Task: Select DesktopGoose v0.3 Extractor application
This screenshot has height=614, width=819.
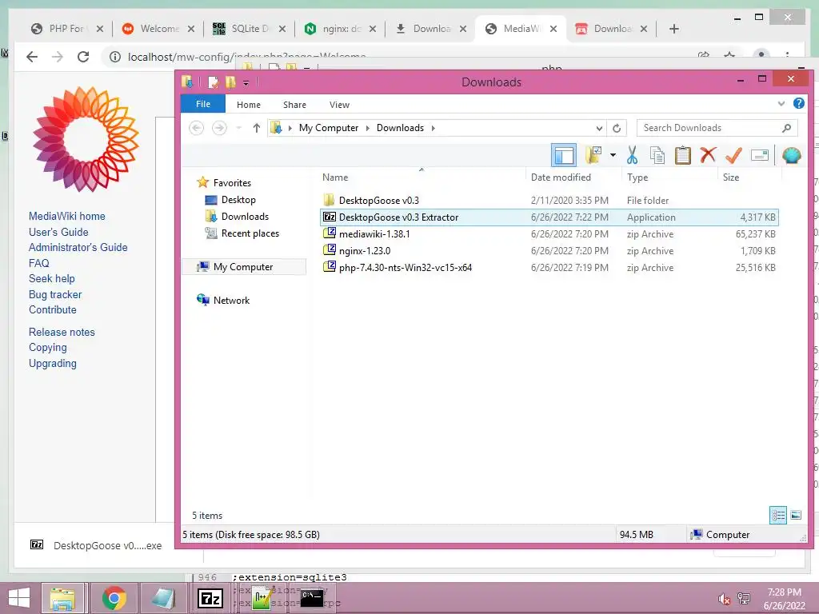Action: pyautogui.click(x=549, y=217)
